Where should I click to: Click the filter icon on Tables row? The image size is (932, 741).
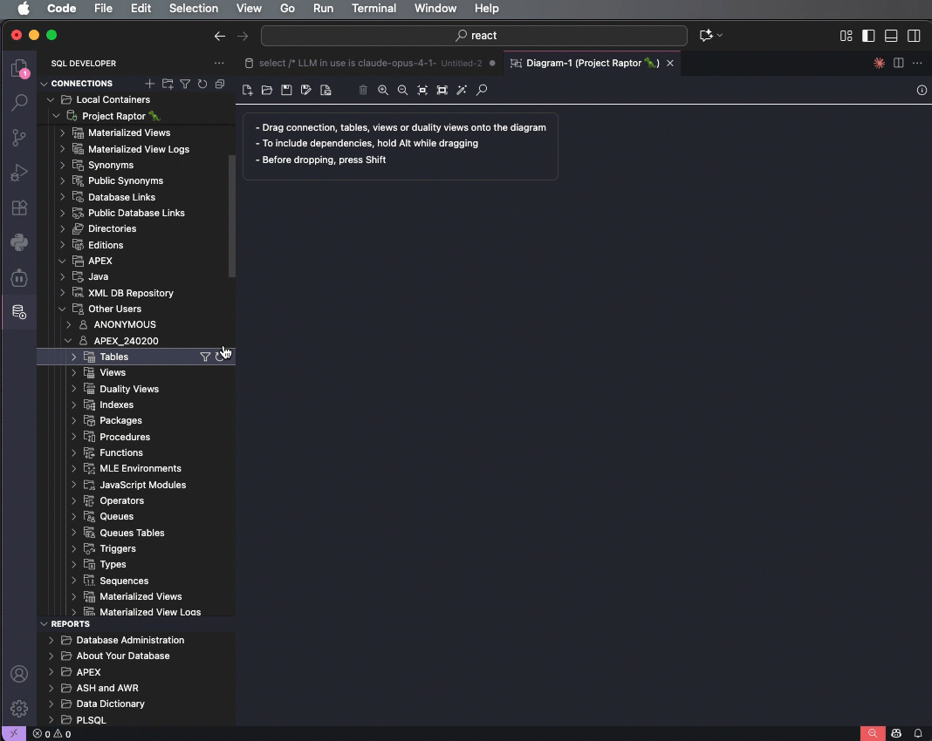[205, 357]
